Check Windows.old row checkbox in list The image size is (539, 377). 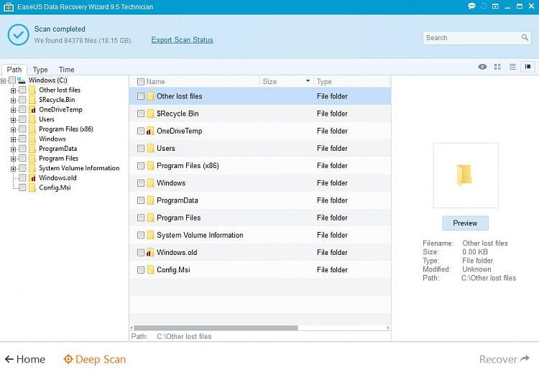(141, 252)
